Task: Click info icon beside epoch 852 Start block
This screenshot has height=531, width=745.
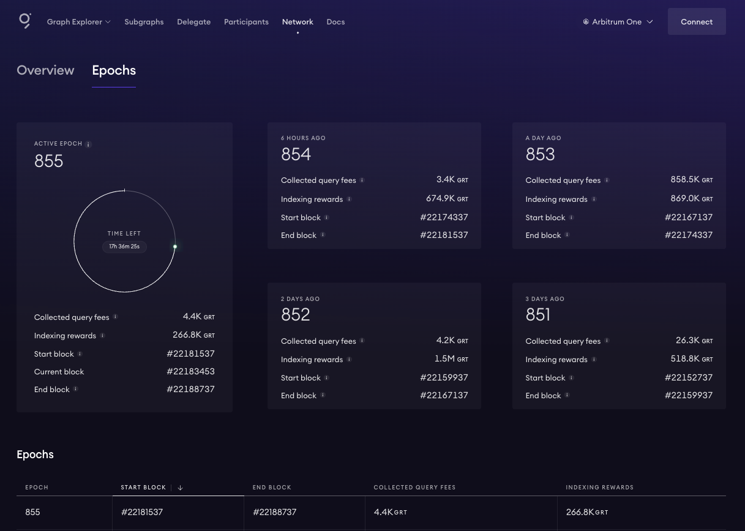Action: [326, 378]
